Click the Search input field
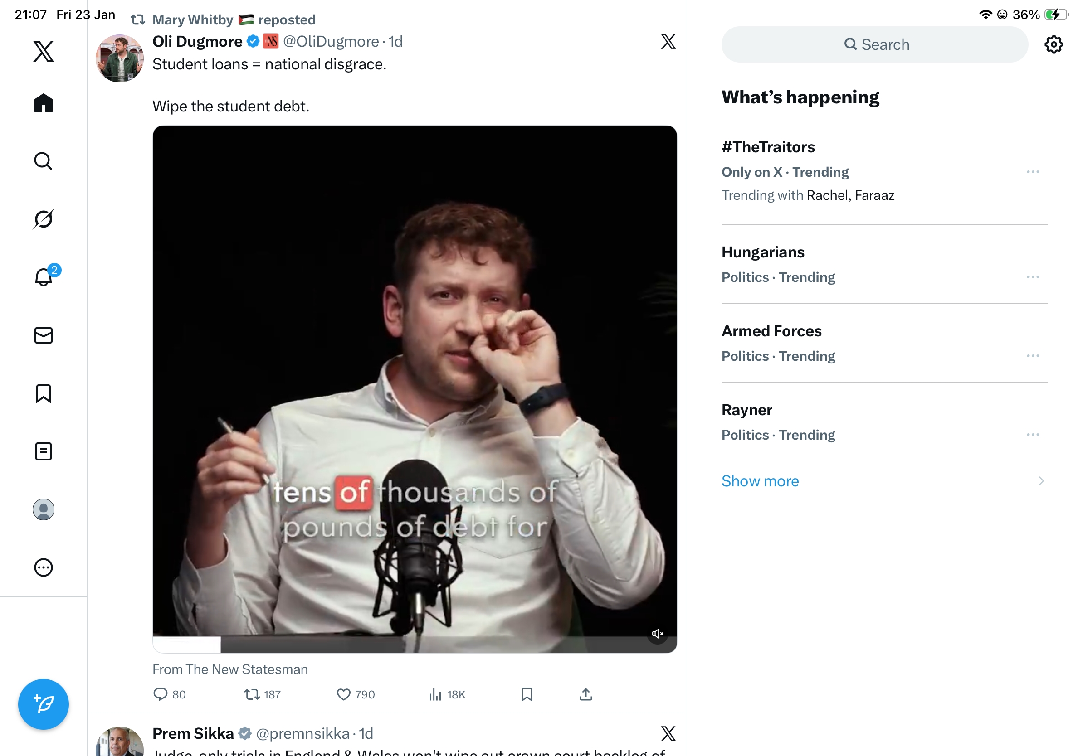1083x756 pixels. pos(874,45)
